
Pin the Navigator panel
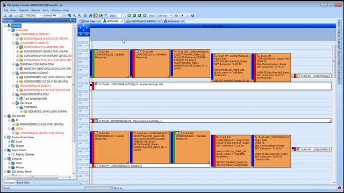click(70, 20)
